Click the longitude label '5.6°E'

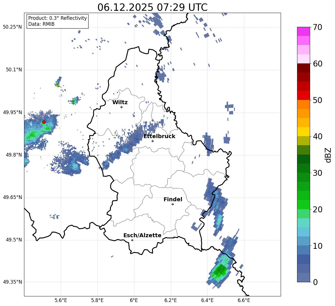[x=61, y=300]
